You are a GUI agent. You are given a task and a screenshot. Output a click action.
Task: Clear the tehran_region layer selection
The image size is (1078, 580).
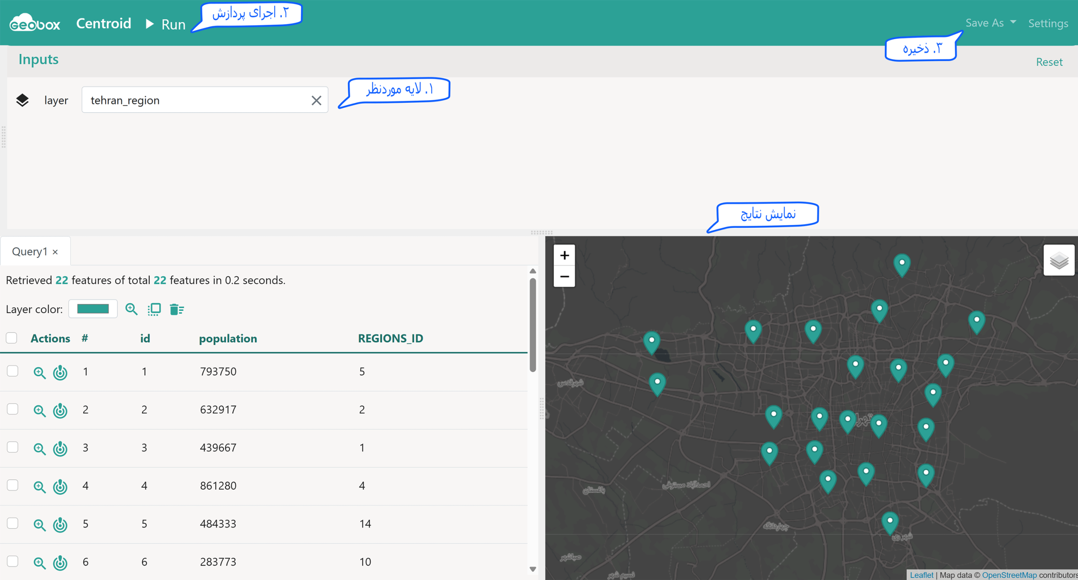(316, 100)
